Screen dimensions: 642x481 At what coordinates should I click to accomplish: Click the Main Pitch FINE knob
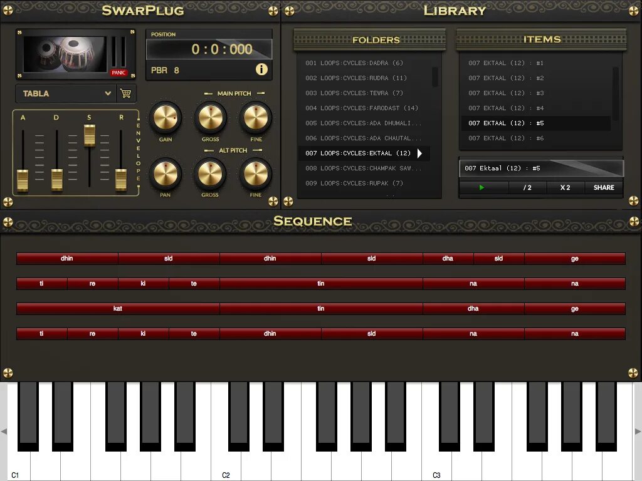256,118
